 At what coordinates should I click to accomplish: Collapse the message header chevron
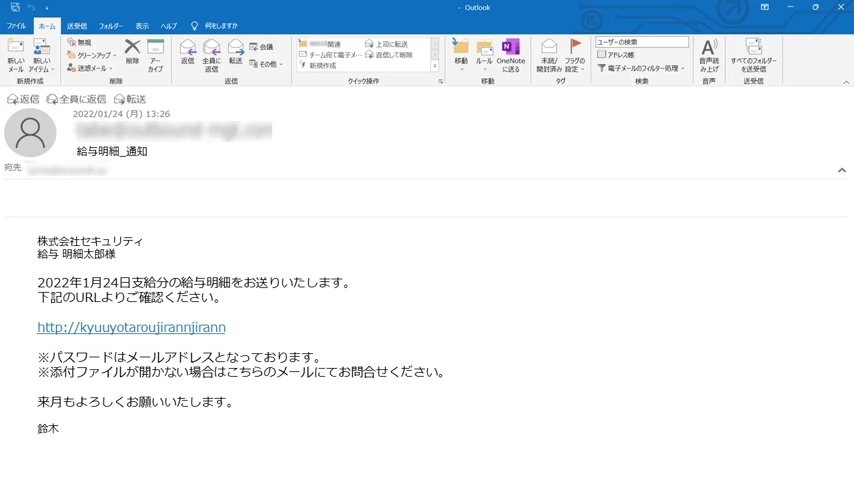click(842, 170)
